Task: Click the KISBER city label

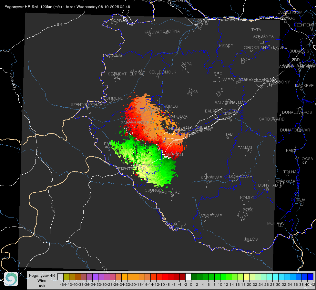Action: tap(226, 46)
